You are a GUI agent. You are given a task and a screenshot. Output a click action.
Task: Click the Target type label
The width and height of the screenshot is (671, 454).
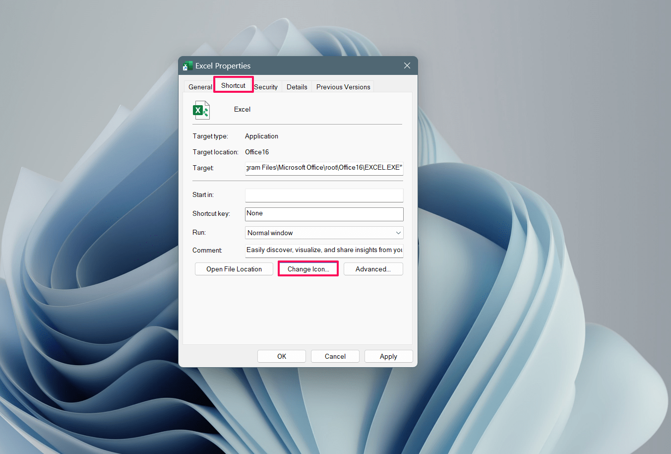click(x=210, y=136)
